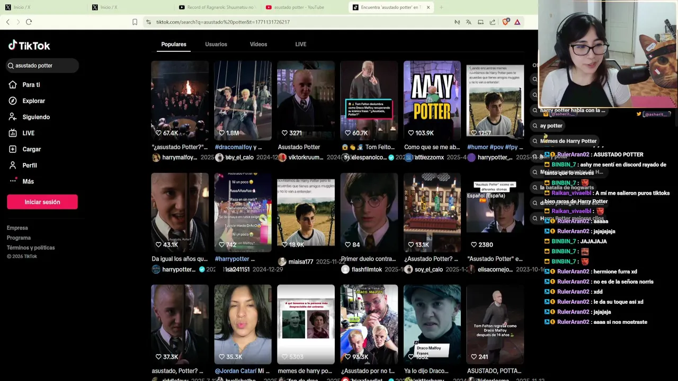Switch to the Record of Ragnarok browser tab

(217, 7)
